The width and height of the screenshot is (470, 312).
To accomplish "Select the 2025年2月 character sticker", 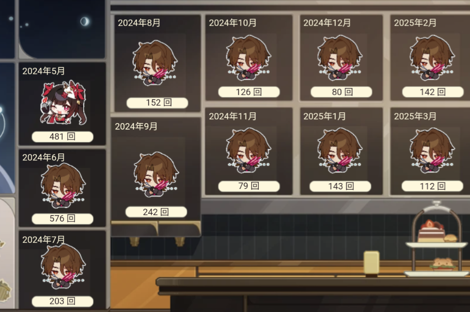I will point(432,58).
